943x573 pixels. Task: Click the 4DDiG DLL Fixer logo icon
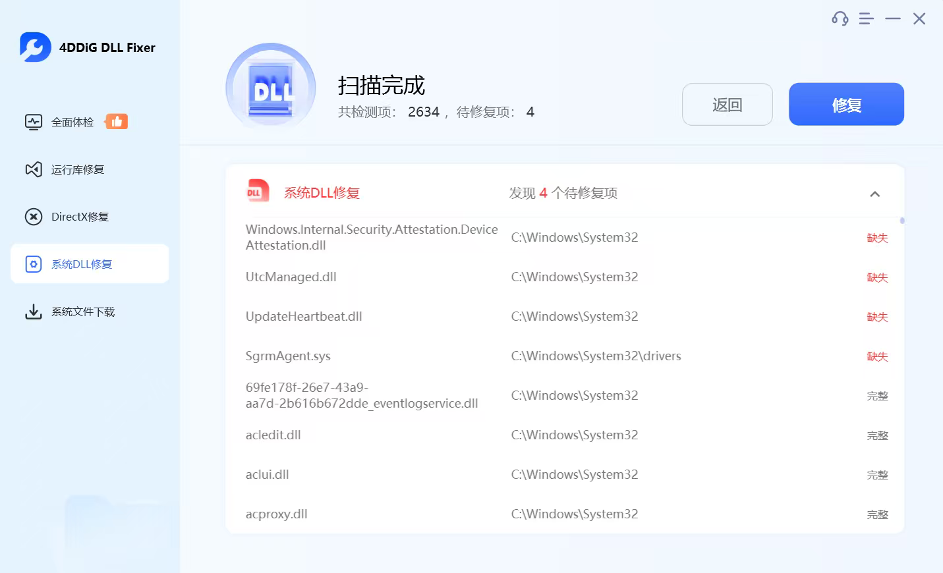pos(36,47)
